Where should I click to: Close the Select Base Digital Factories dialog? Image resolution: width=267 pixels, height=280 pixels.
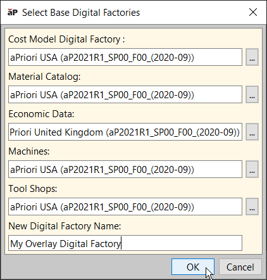click(253, 12)
